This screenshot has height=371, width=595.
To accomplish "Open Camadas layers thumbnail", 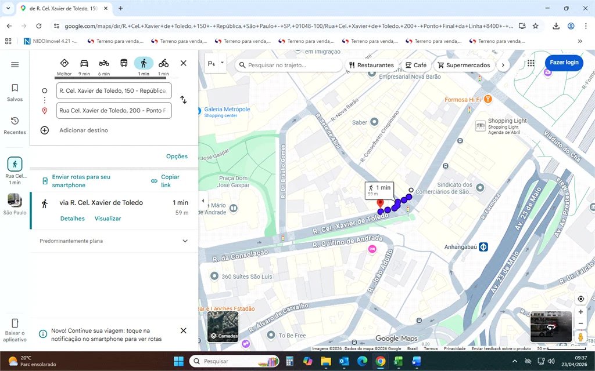I will (223, 326).
